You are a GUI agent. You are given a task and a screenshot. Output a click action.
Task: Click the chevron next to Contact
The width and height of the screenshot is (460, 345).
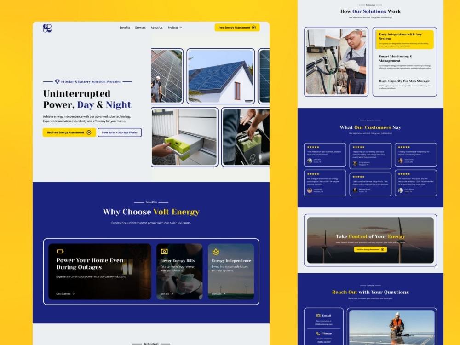pyautogui.click(x=225, y=293)
